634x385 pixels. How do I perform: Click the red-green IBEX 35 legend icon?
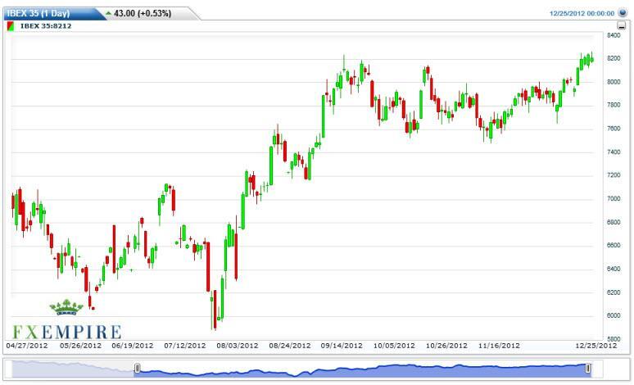point(11,25)
